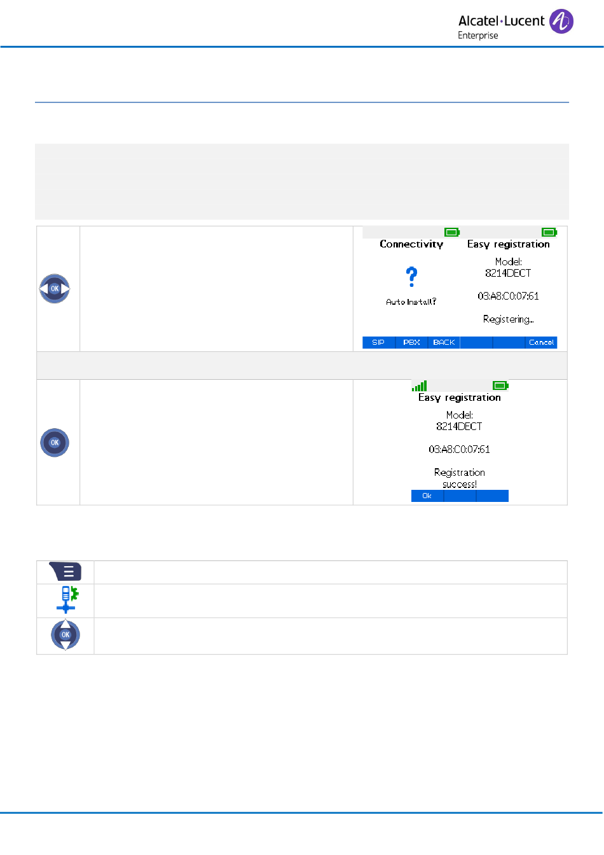Click battery icon above Connectivity screen
This screenshot has height=855, width=604.
pos(452,232)
